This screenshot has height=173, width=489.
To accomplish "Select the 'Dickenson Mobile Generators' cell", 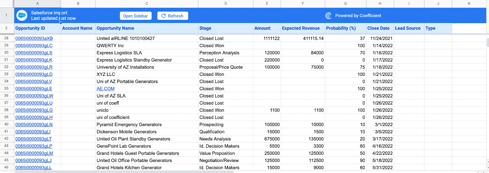I will (x=147, y=132).
